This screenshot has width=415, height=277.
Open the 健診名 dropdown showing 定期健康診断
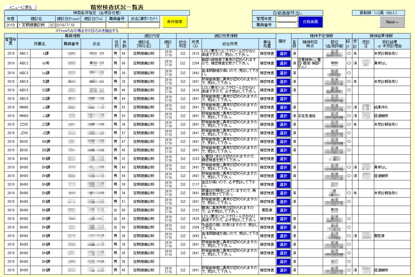[x=36, y=25]
